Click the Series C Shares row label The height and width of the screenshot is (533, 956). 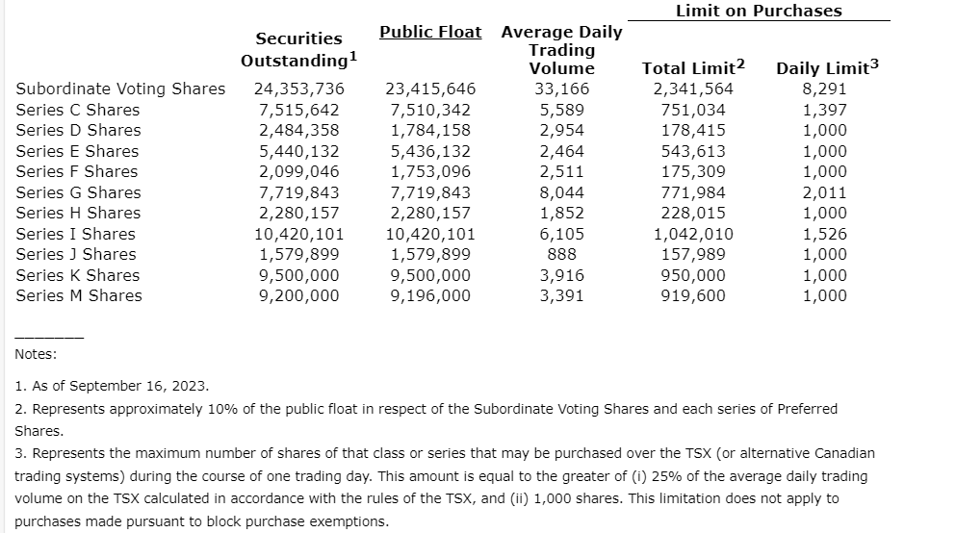click(78, 110)
